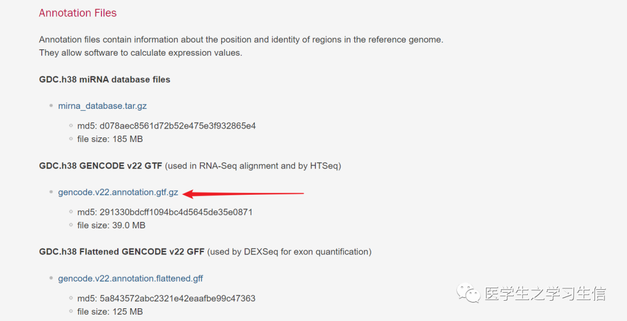Click the bullet dot before mirna_database.tar.gz
This screenshot has width=627, height=321.
click(x=51, y=106)
